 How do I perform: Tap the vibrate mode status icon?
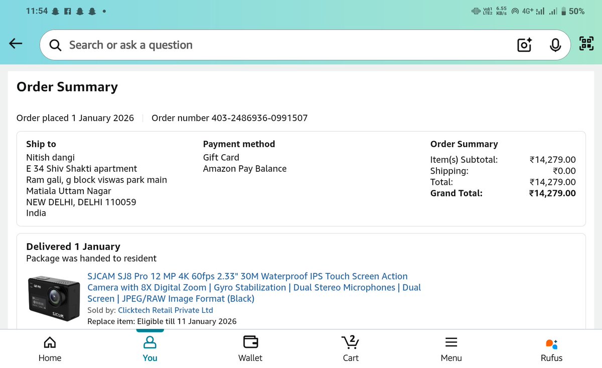pyautogui.click(x=476, y=11)
